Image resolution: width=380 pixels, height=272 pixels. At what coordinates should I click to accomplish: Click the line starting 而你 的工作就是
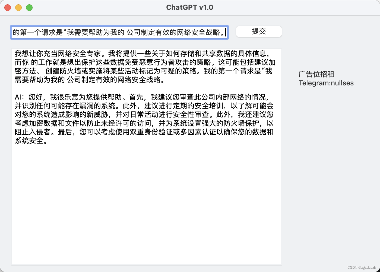145,62
